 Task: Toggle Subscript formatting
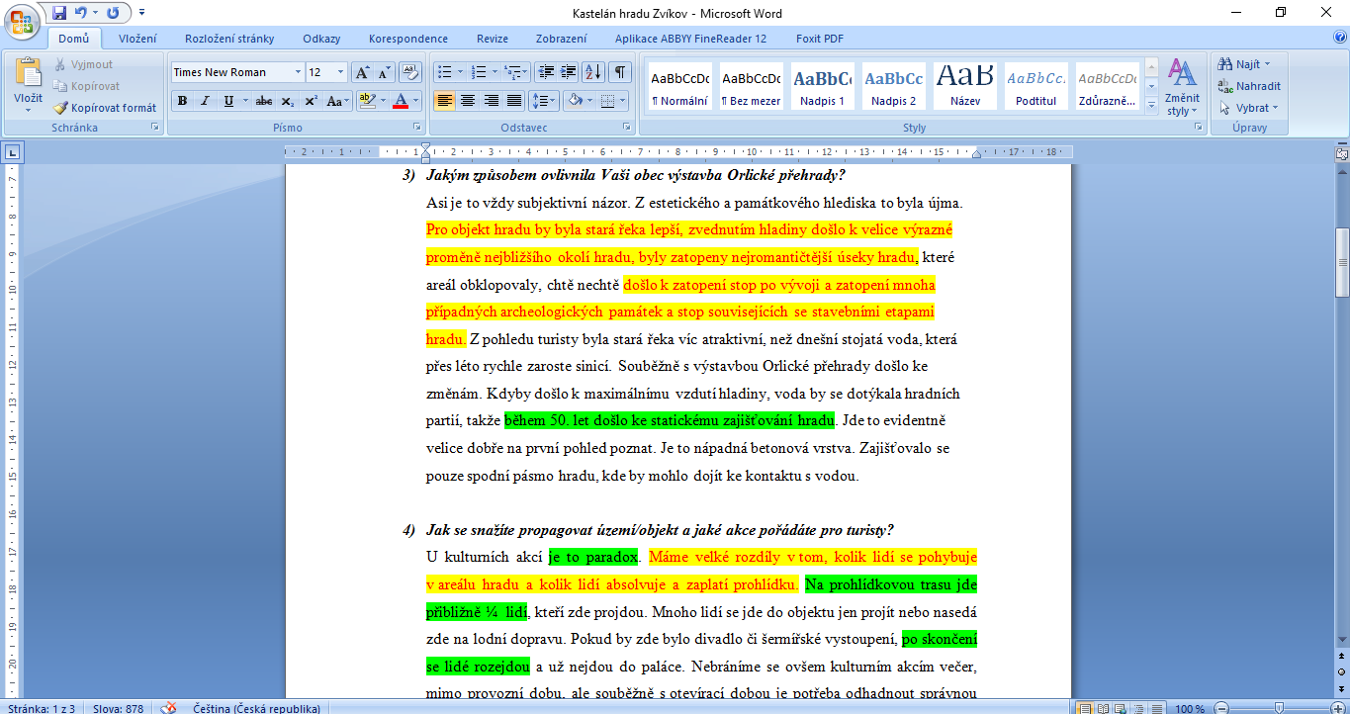(288, 101)
